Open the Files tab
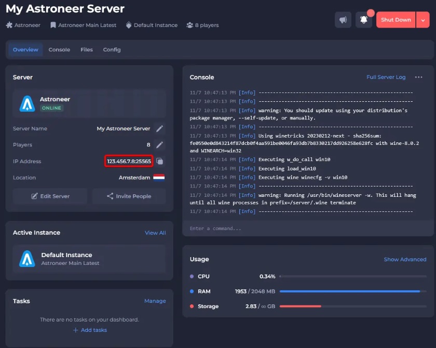The width and height of the screenshot is (436, 348). click(87, 49)
